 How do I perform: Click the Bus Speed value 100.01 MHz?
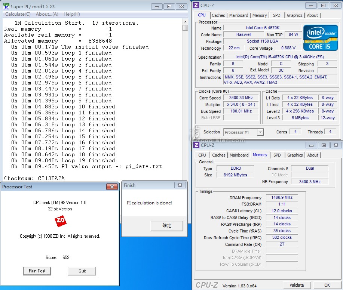pyautogui.click(x=241, y=111)
